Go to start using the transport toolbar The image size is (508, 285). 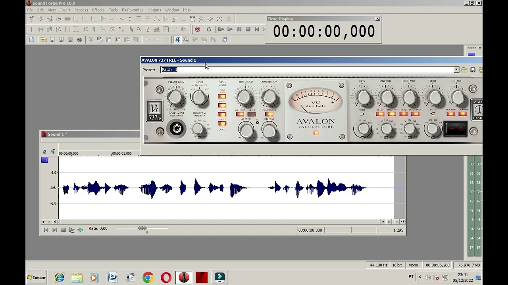[x=257, y=29]
